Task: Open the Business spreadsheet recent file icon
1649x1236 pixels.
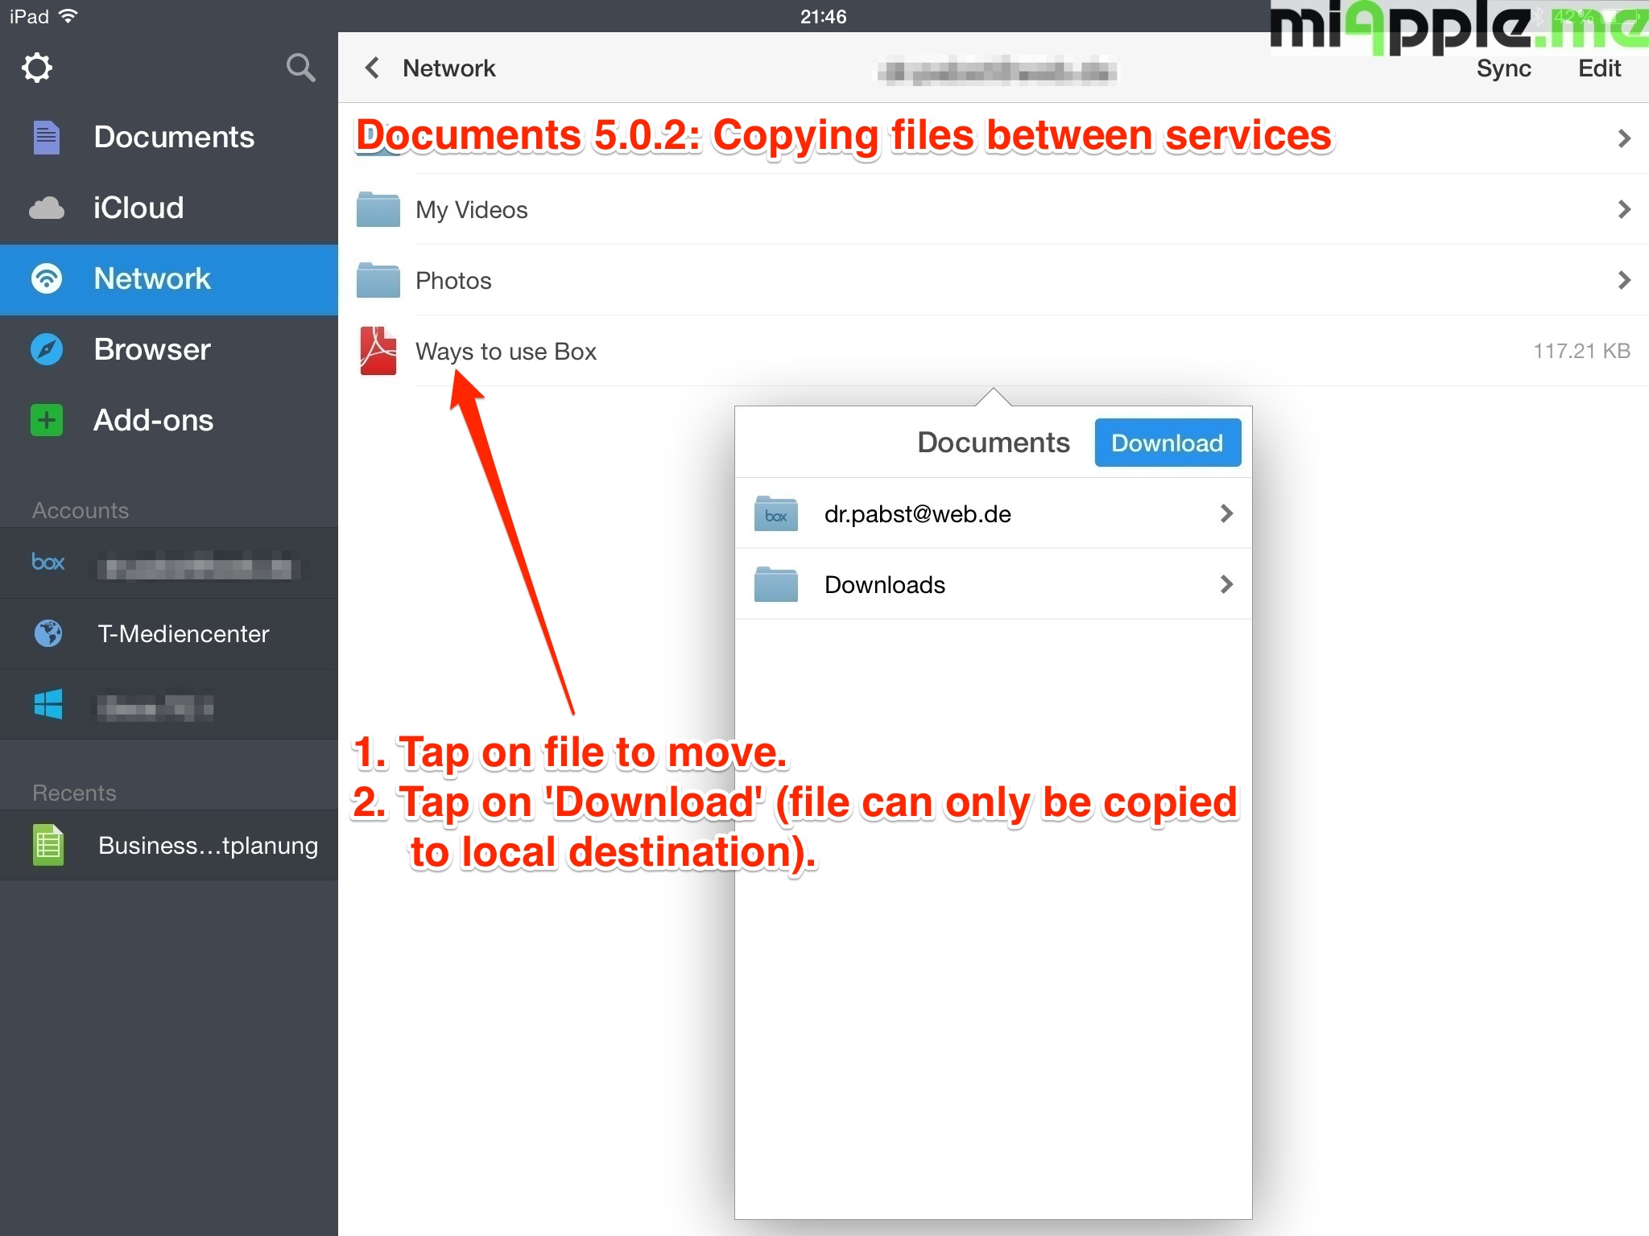Action: (48, 845)
